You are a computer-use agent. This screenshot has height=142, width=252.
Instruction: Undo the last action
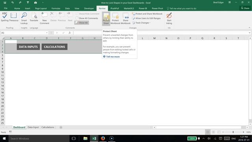pyautogui.click(x=12, y=3)
